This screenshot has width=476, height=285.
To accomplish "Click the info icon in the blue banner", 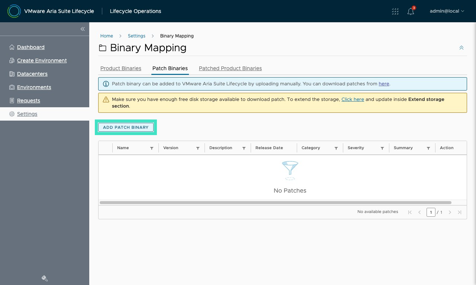I will tap(106, 84).
